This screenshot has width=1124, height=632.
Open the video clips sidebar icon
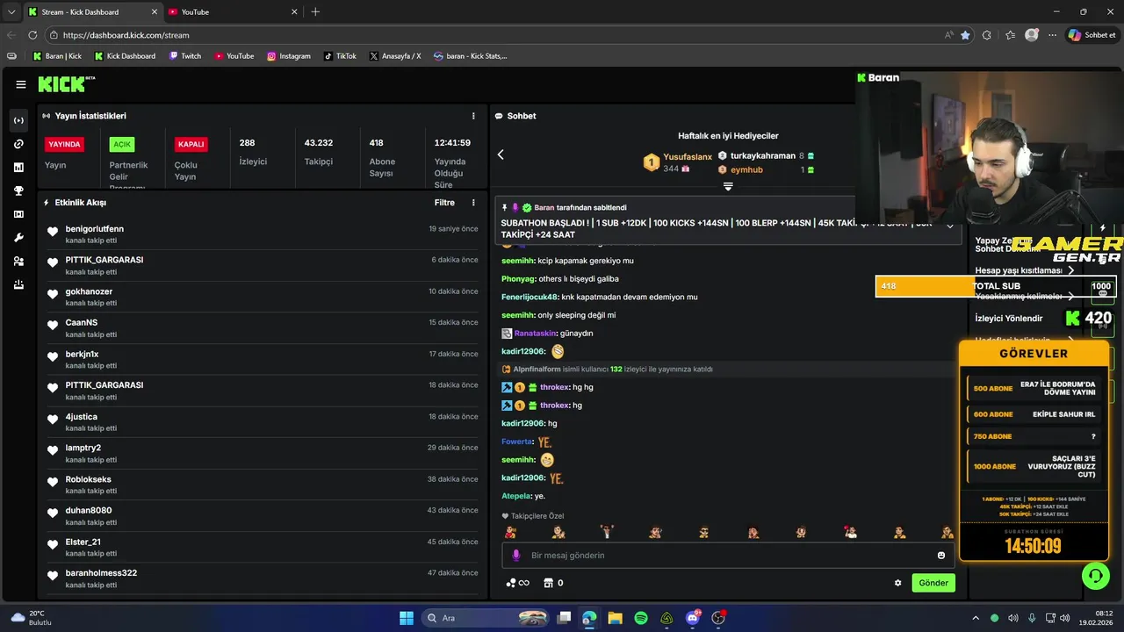point(19,214)
